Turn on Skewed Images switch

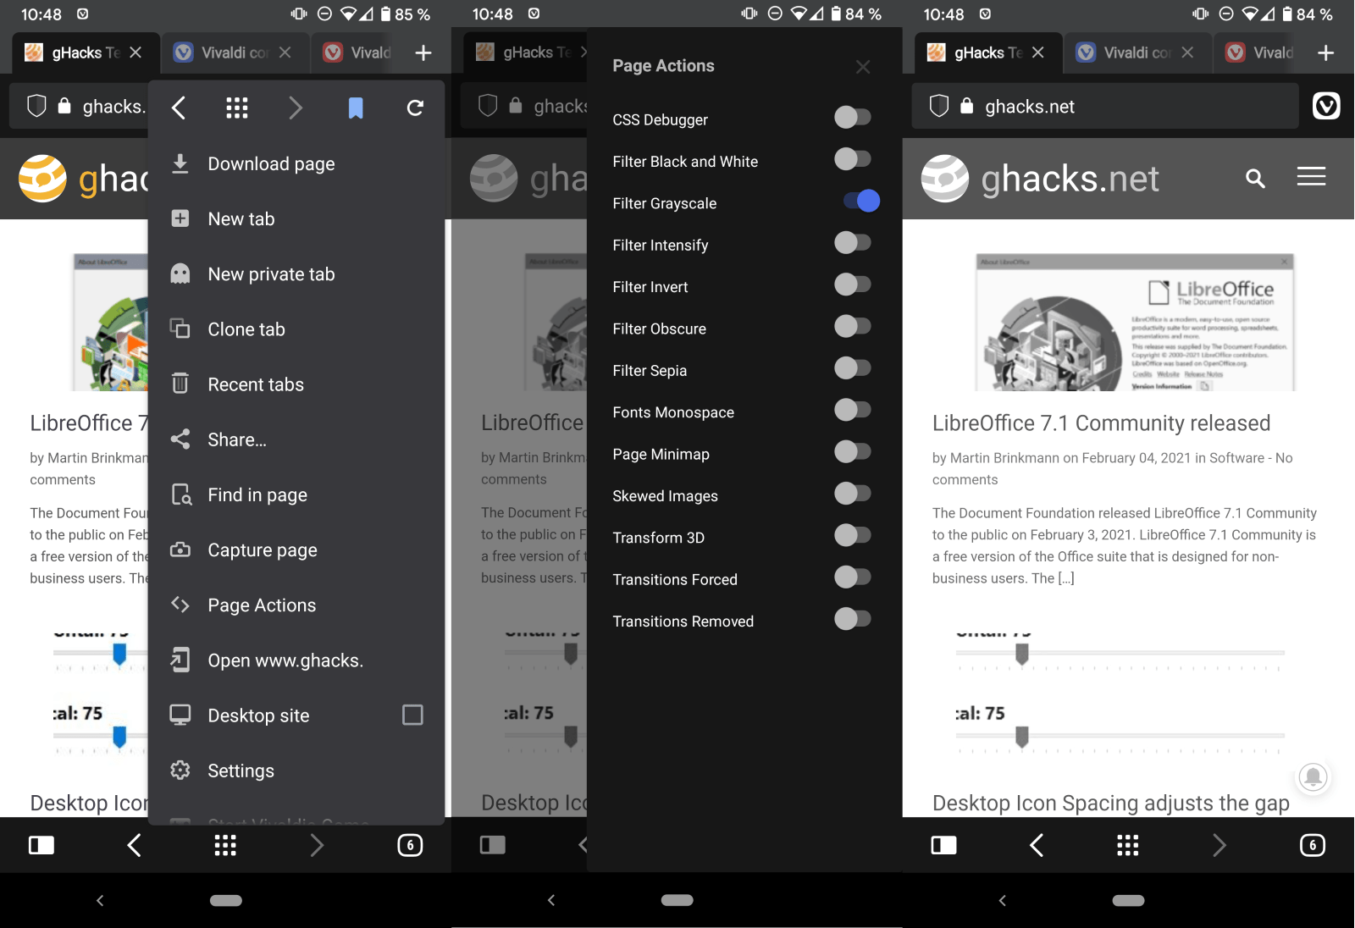point(853,493)
